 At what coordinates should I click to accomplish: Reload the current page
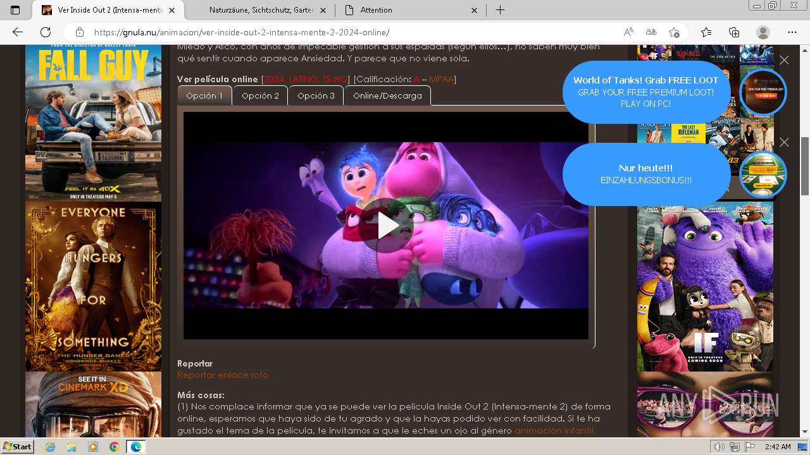click(46, 32)
